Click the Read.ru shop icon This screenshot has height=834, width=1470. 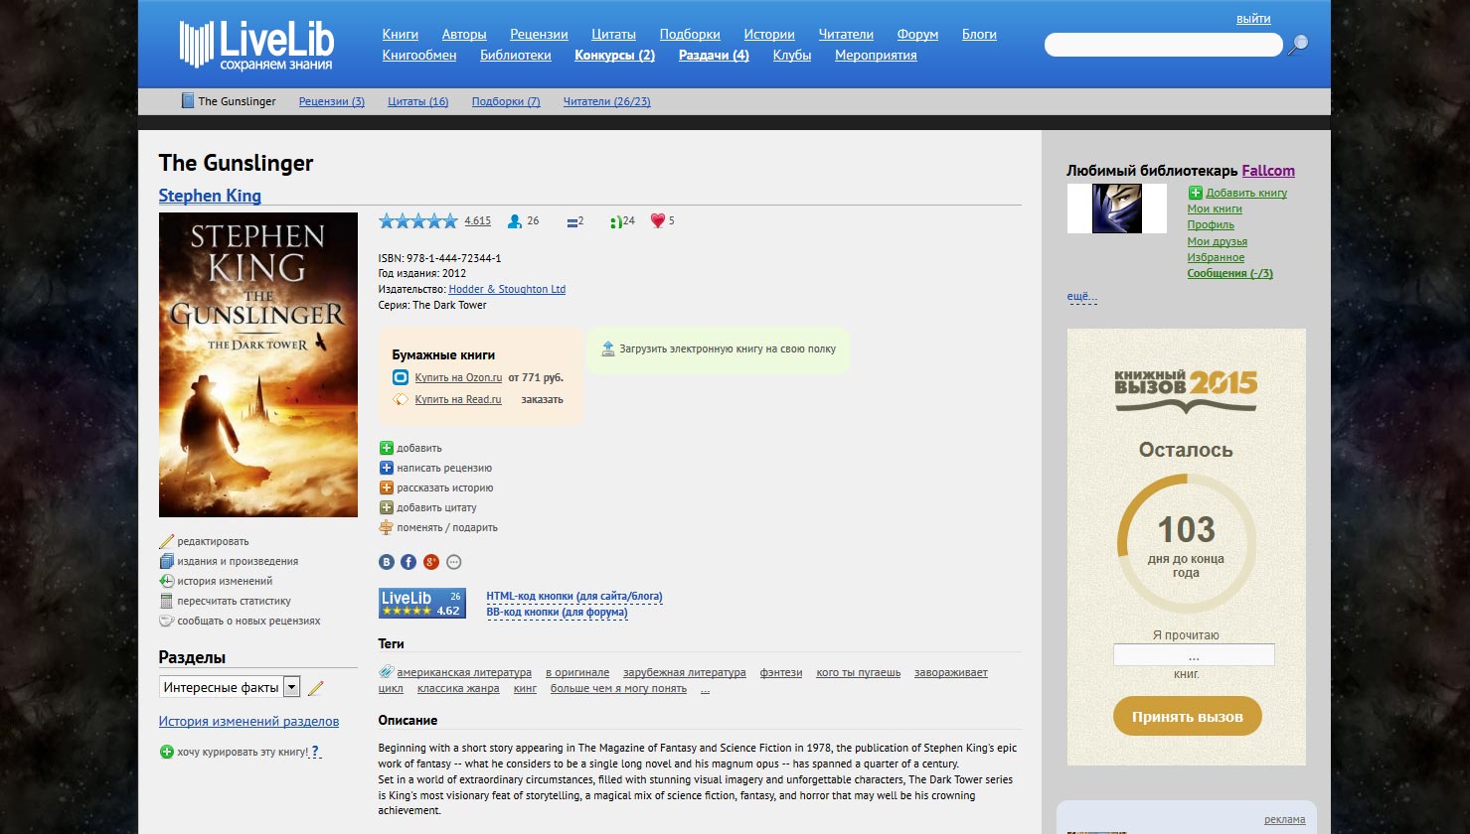(401, 399)
